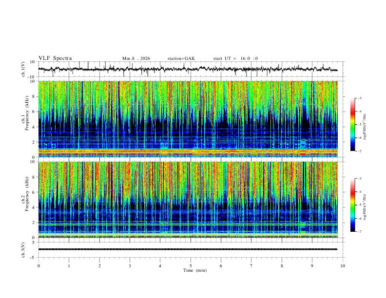Viewport: 386px width, 298px height.
Task: Click the "6" tick on the Time axis
Action: click(221, 266)
